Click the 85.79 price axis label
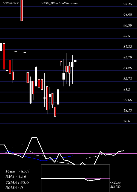The image size is (137, 192). point(128,57)
